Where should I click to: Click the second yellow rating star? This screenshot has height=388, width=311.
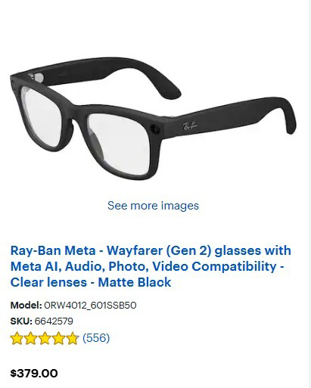tap(31, 338)
